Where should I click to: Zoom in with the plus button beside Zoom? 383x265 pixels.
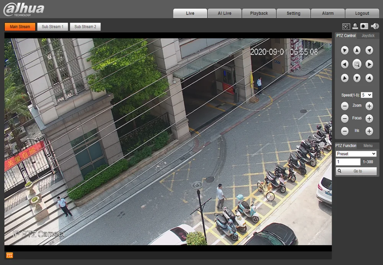click(x=369, y=106)
